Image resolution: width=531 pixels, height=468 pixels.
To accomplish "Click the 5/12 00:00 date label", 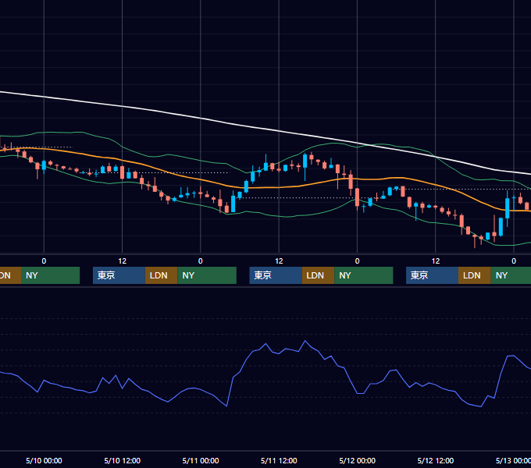I will coord(358,460).
